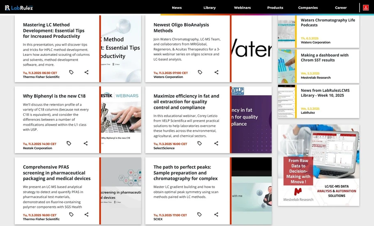
Task: Tag the Maximize efficiency in fat and oil webinar
Action: point(200,143)
